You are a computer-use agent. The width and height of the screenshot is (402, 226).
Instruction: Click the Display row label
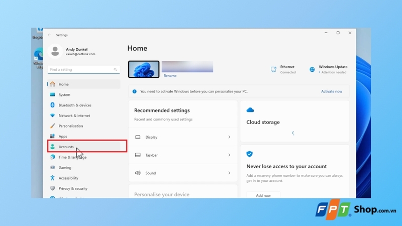click(x=151, y=137)
